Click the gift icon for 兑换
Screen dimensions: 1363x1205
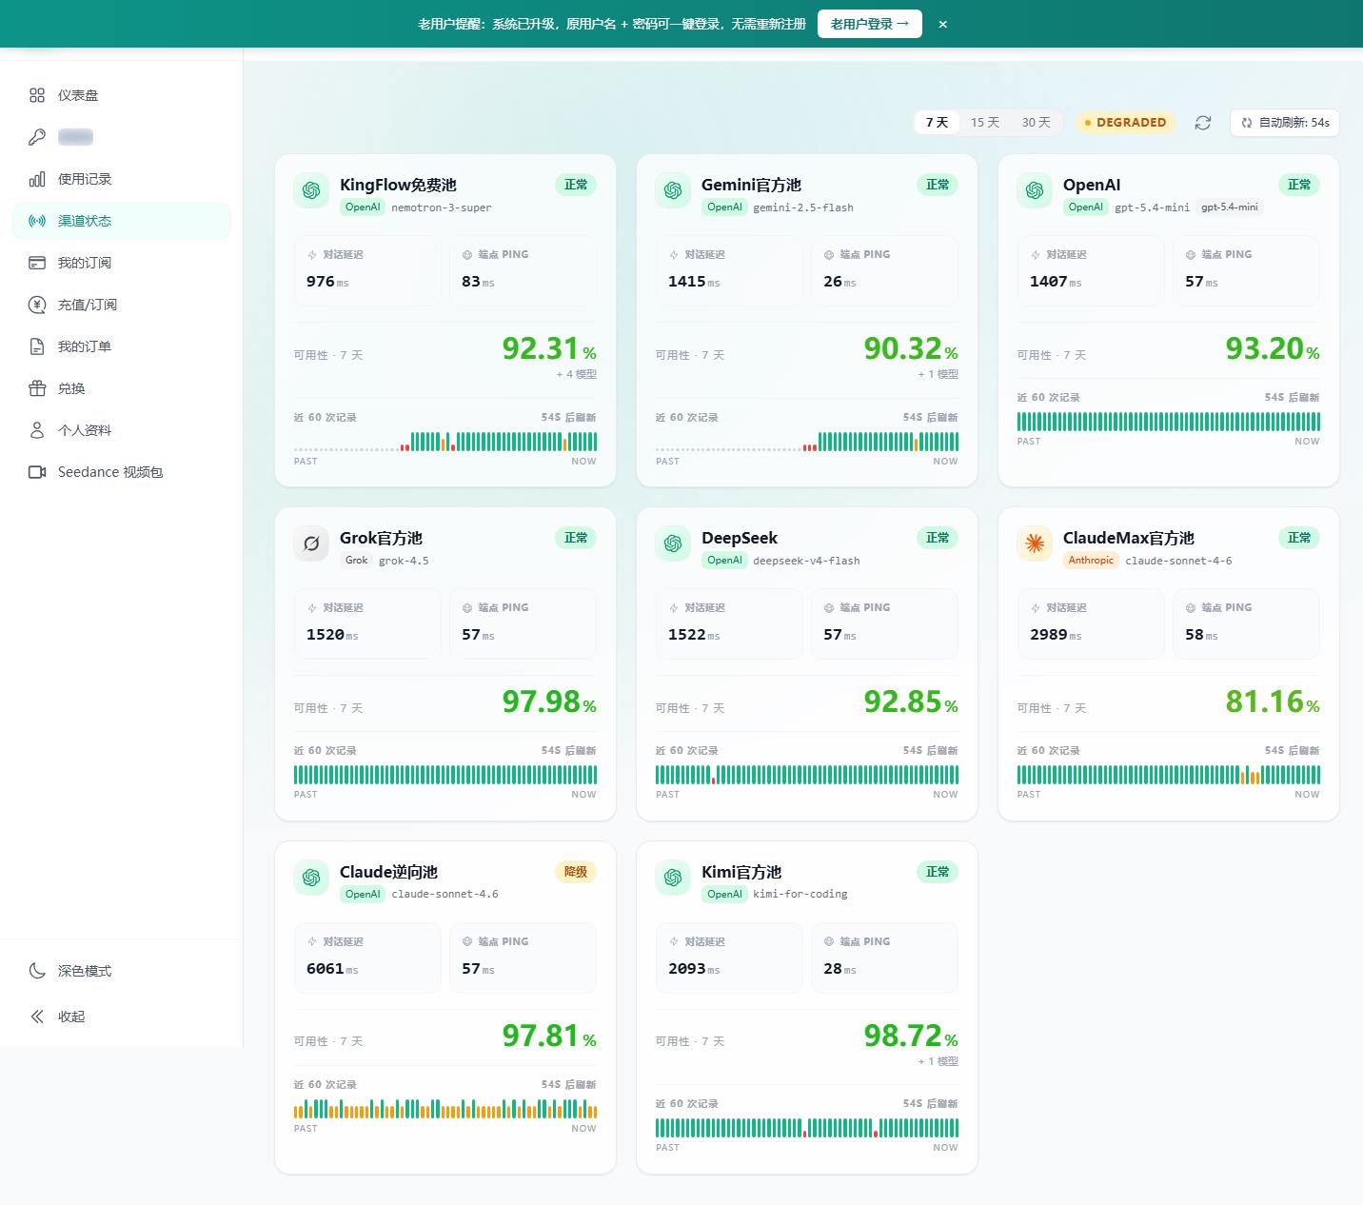pyautogui.click(x=37, y=388)
